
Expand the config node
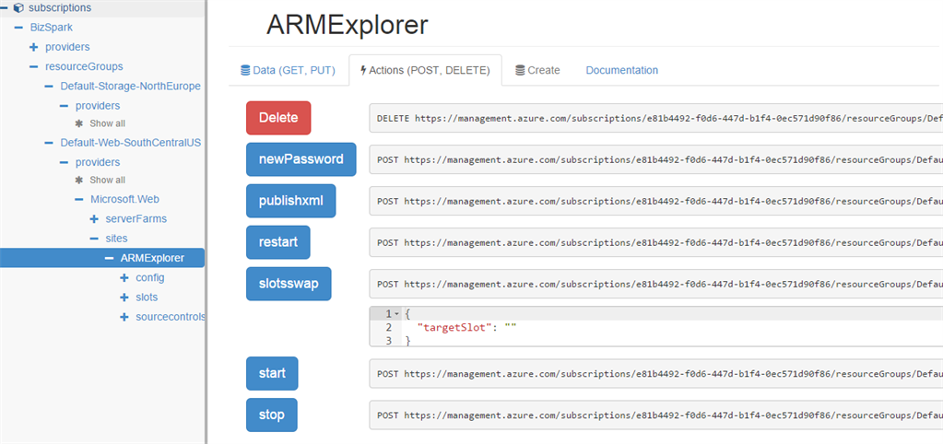pos(124,277)
